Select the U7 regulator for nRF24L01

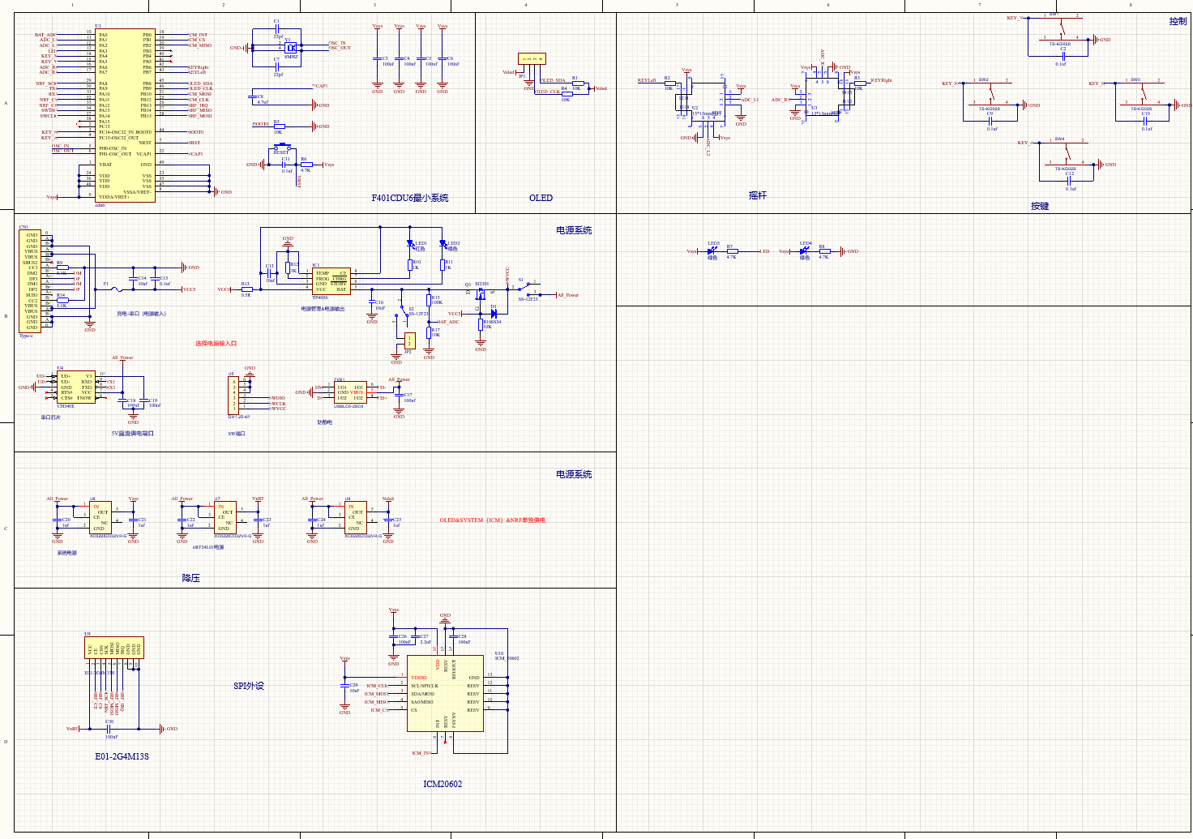(226, 517)
